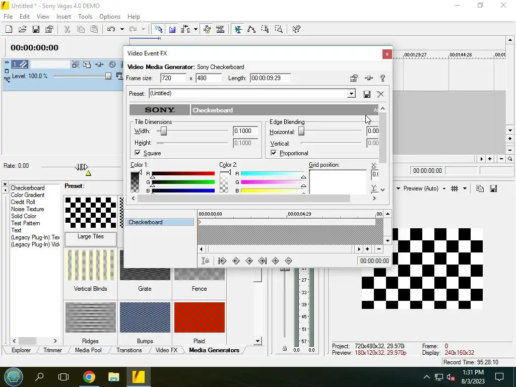Switch to the Explorer tab
This screenshot has height=387, width=516.
tap(21, 350)
